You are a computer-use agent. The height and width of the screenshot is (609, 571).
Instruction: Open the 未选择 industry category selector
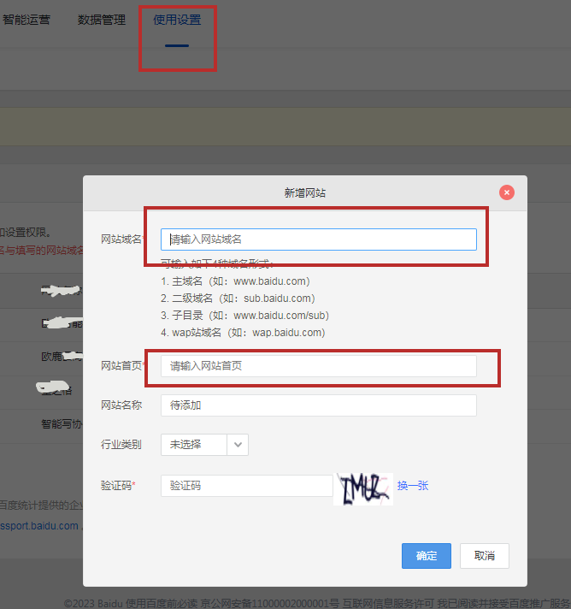tap(194, 445)
